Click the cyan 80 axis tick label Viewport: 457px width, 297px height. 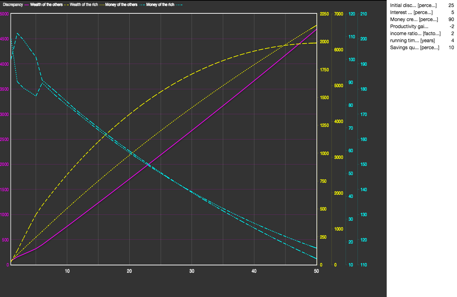tap(350, 105)
